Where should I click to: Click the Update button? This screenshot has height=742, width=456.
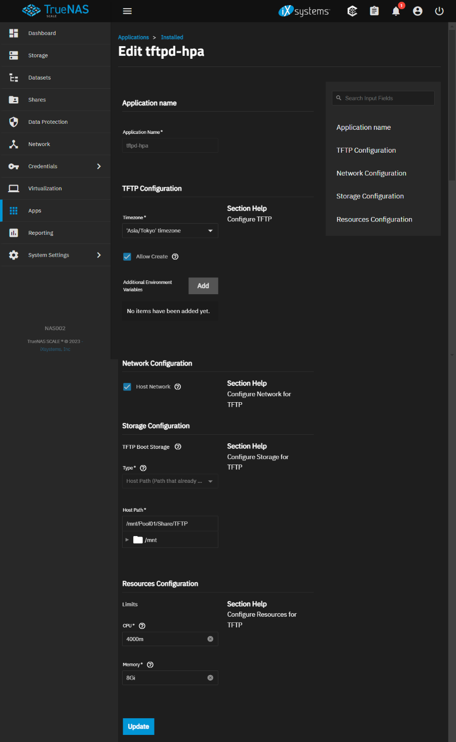coord(138,726)
